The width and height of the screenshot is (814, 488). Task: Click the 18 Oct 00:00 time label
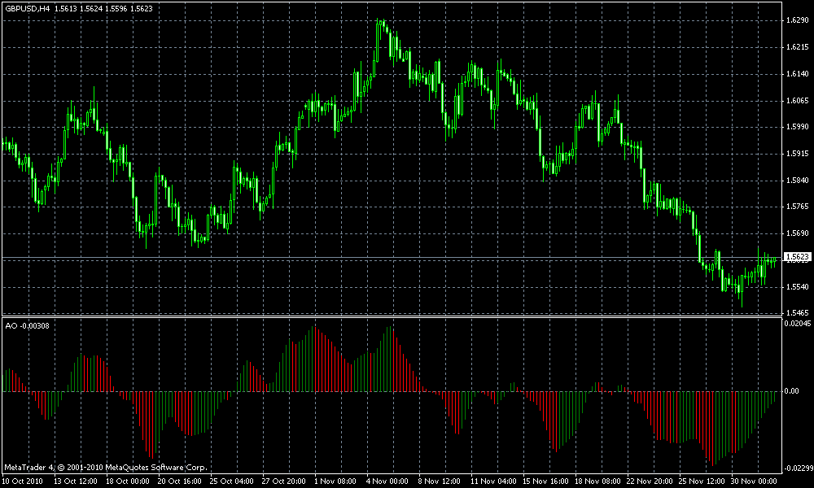click(128, 481)
